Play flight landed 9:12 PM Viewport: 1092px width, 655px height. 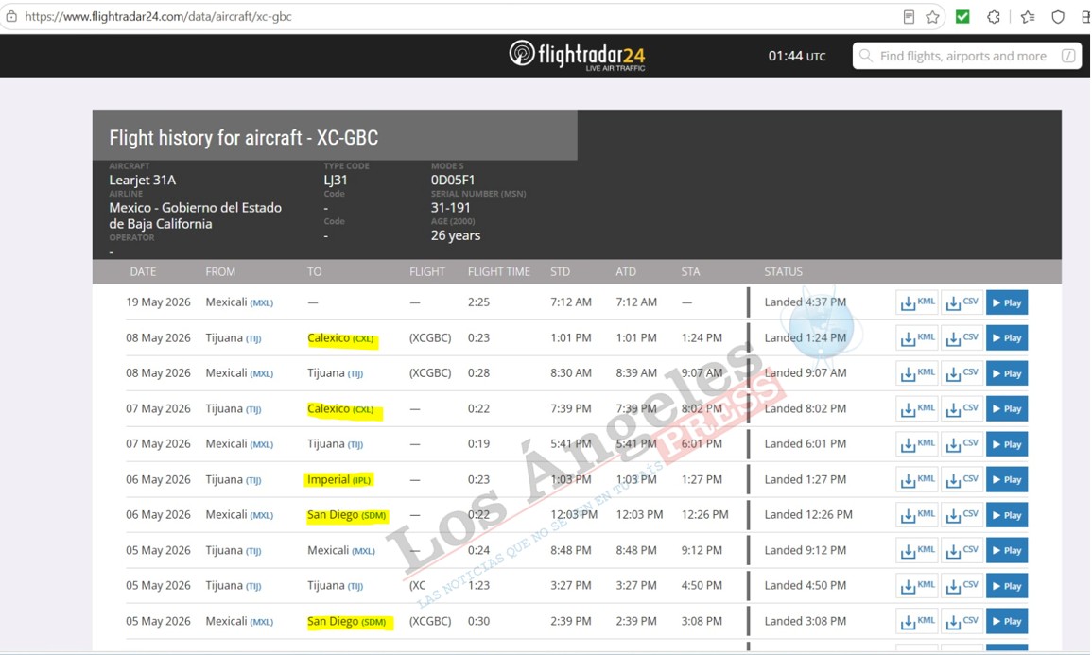pyautogui.click(x=1006, y=551)
